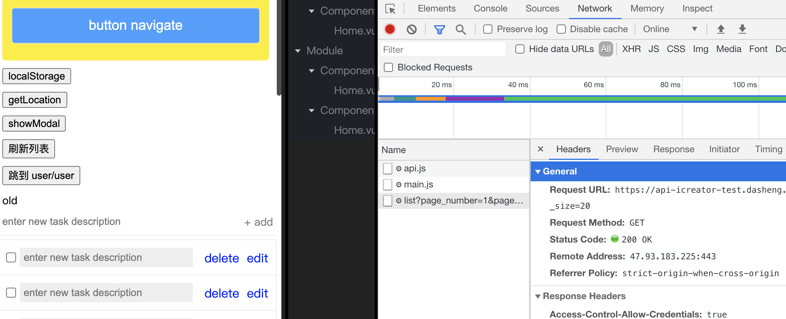Click the + add task button

(x=258, y=222)
